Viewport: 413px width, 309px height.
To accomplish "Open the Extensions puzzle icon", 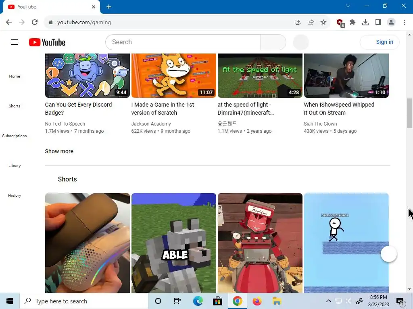I will coord(353,23).
